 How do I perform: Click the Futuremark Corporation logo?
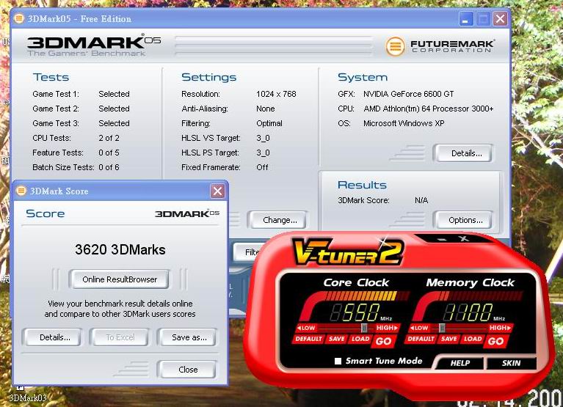[x=440, y=46]
